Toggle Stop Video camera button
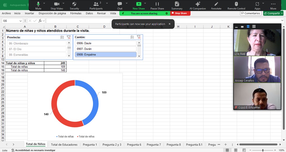 point(57,4)
